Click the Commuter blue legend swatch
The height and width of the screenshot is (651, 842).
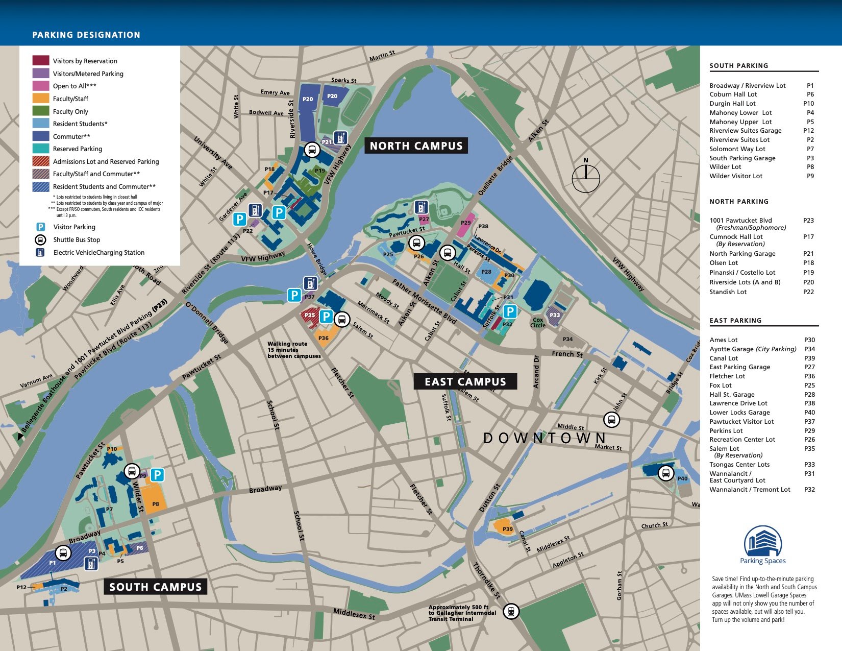coord(41,136)
